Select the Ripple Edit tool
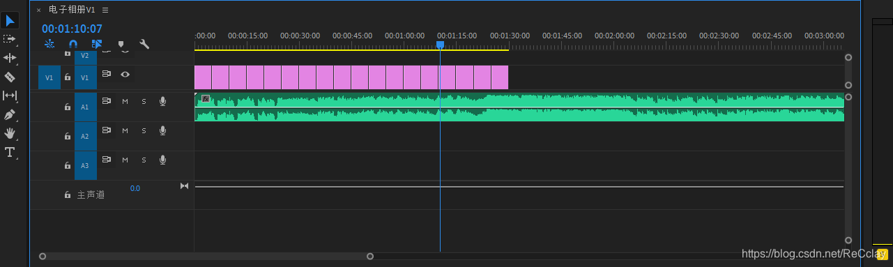This screenshot has width=893, height=267. [10, 58]
